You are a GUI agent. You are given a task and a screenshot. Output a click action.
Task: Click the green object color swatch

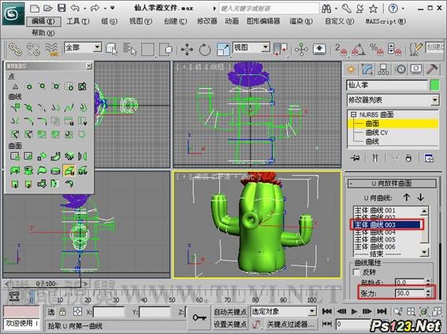434,85
